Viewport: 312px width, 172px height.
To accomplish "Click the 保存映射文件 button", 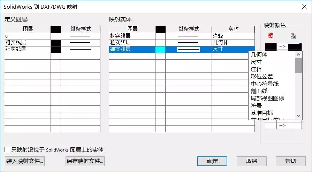I will click(x=85, y=161).
